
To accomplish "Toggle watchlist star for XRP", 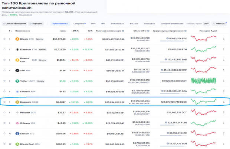I will 4,70.
